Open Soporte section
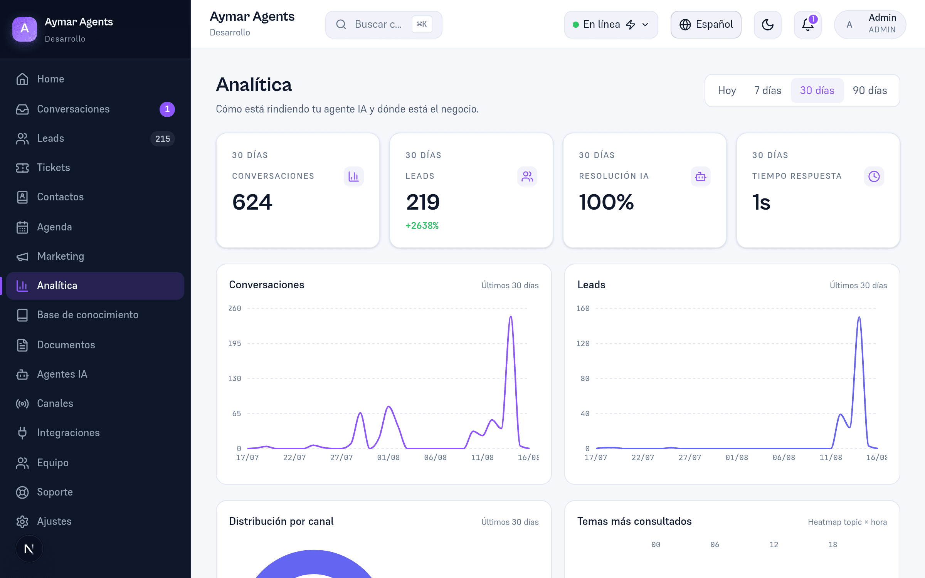The image size is (925, 578). point(95,492)
